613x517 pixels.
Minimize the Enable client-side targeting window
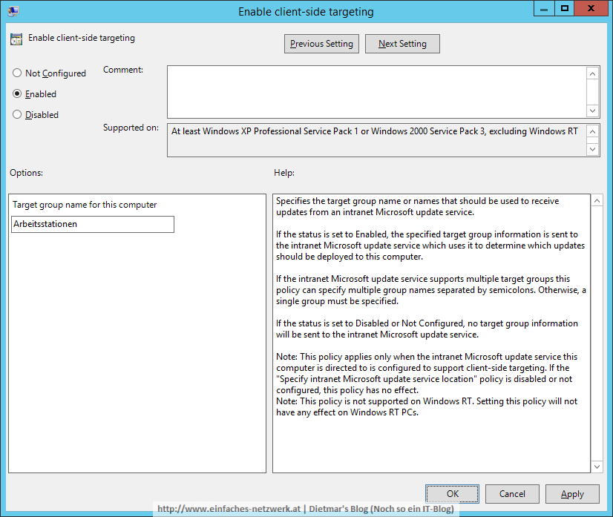point(544,9)
